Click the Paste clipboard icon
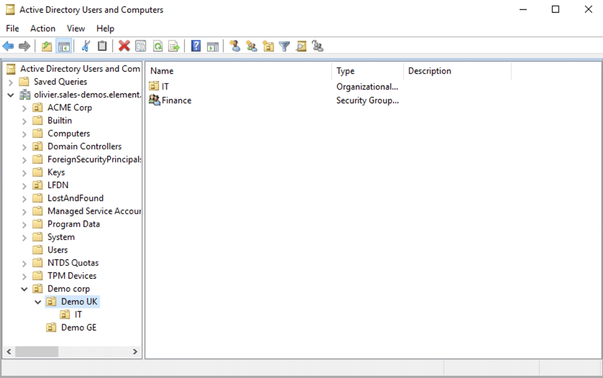Viewport: 603px width, 378px height. [102, 46]
